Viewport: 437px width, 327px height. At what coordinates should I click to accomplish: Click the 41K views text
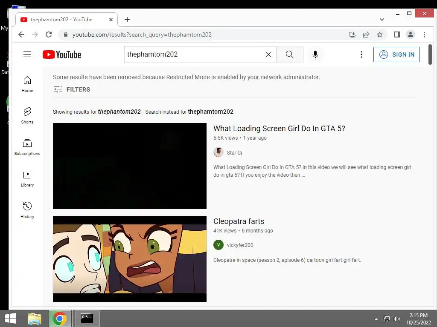point(224,231)
